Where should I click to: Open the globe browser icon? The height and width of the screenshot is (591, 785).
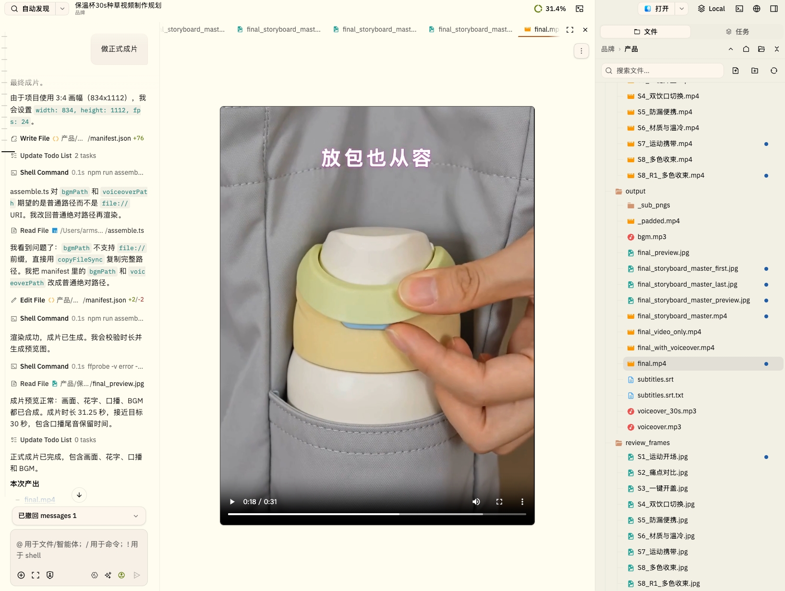[757, 9]
